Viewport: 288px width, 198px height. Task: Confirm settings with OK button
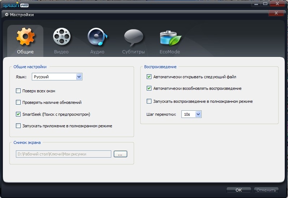238,190
